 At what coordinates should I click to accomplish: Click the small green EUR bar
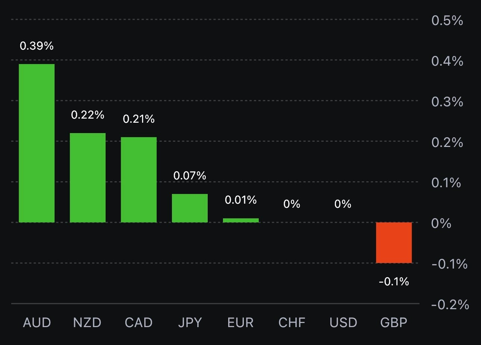coord(241,220)
